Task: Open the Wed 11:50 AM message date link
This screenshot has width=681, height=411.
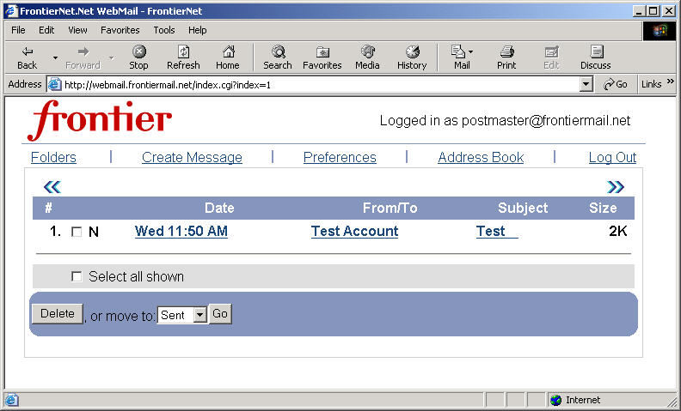Action: 181,231
